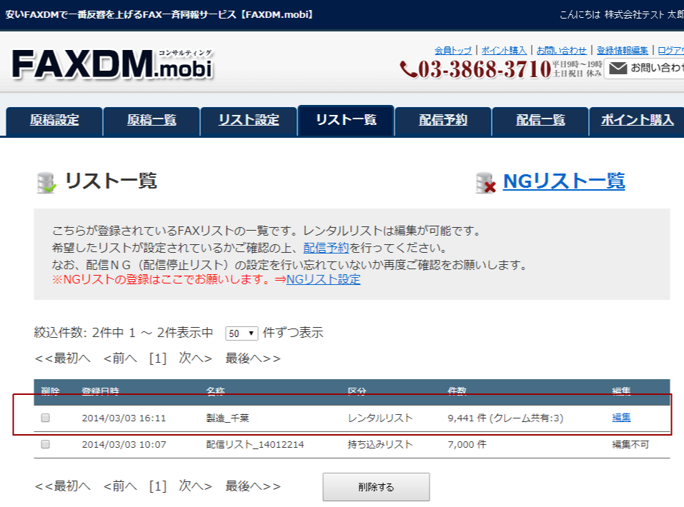Click the envelope contact icon
This screenshot has height=507, width=684.
(x=618, y=69)
